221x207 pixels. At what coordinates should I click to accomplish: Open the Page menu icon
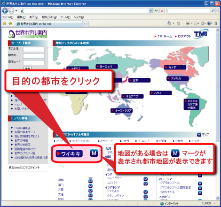coord(196,23)
